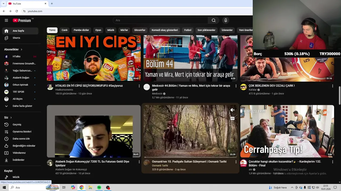Select the Oyun filter chip
The width and height of the screenshot is (341, 191).
pyautogui.click(x=98, y=30)
